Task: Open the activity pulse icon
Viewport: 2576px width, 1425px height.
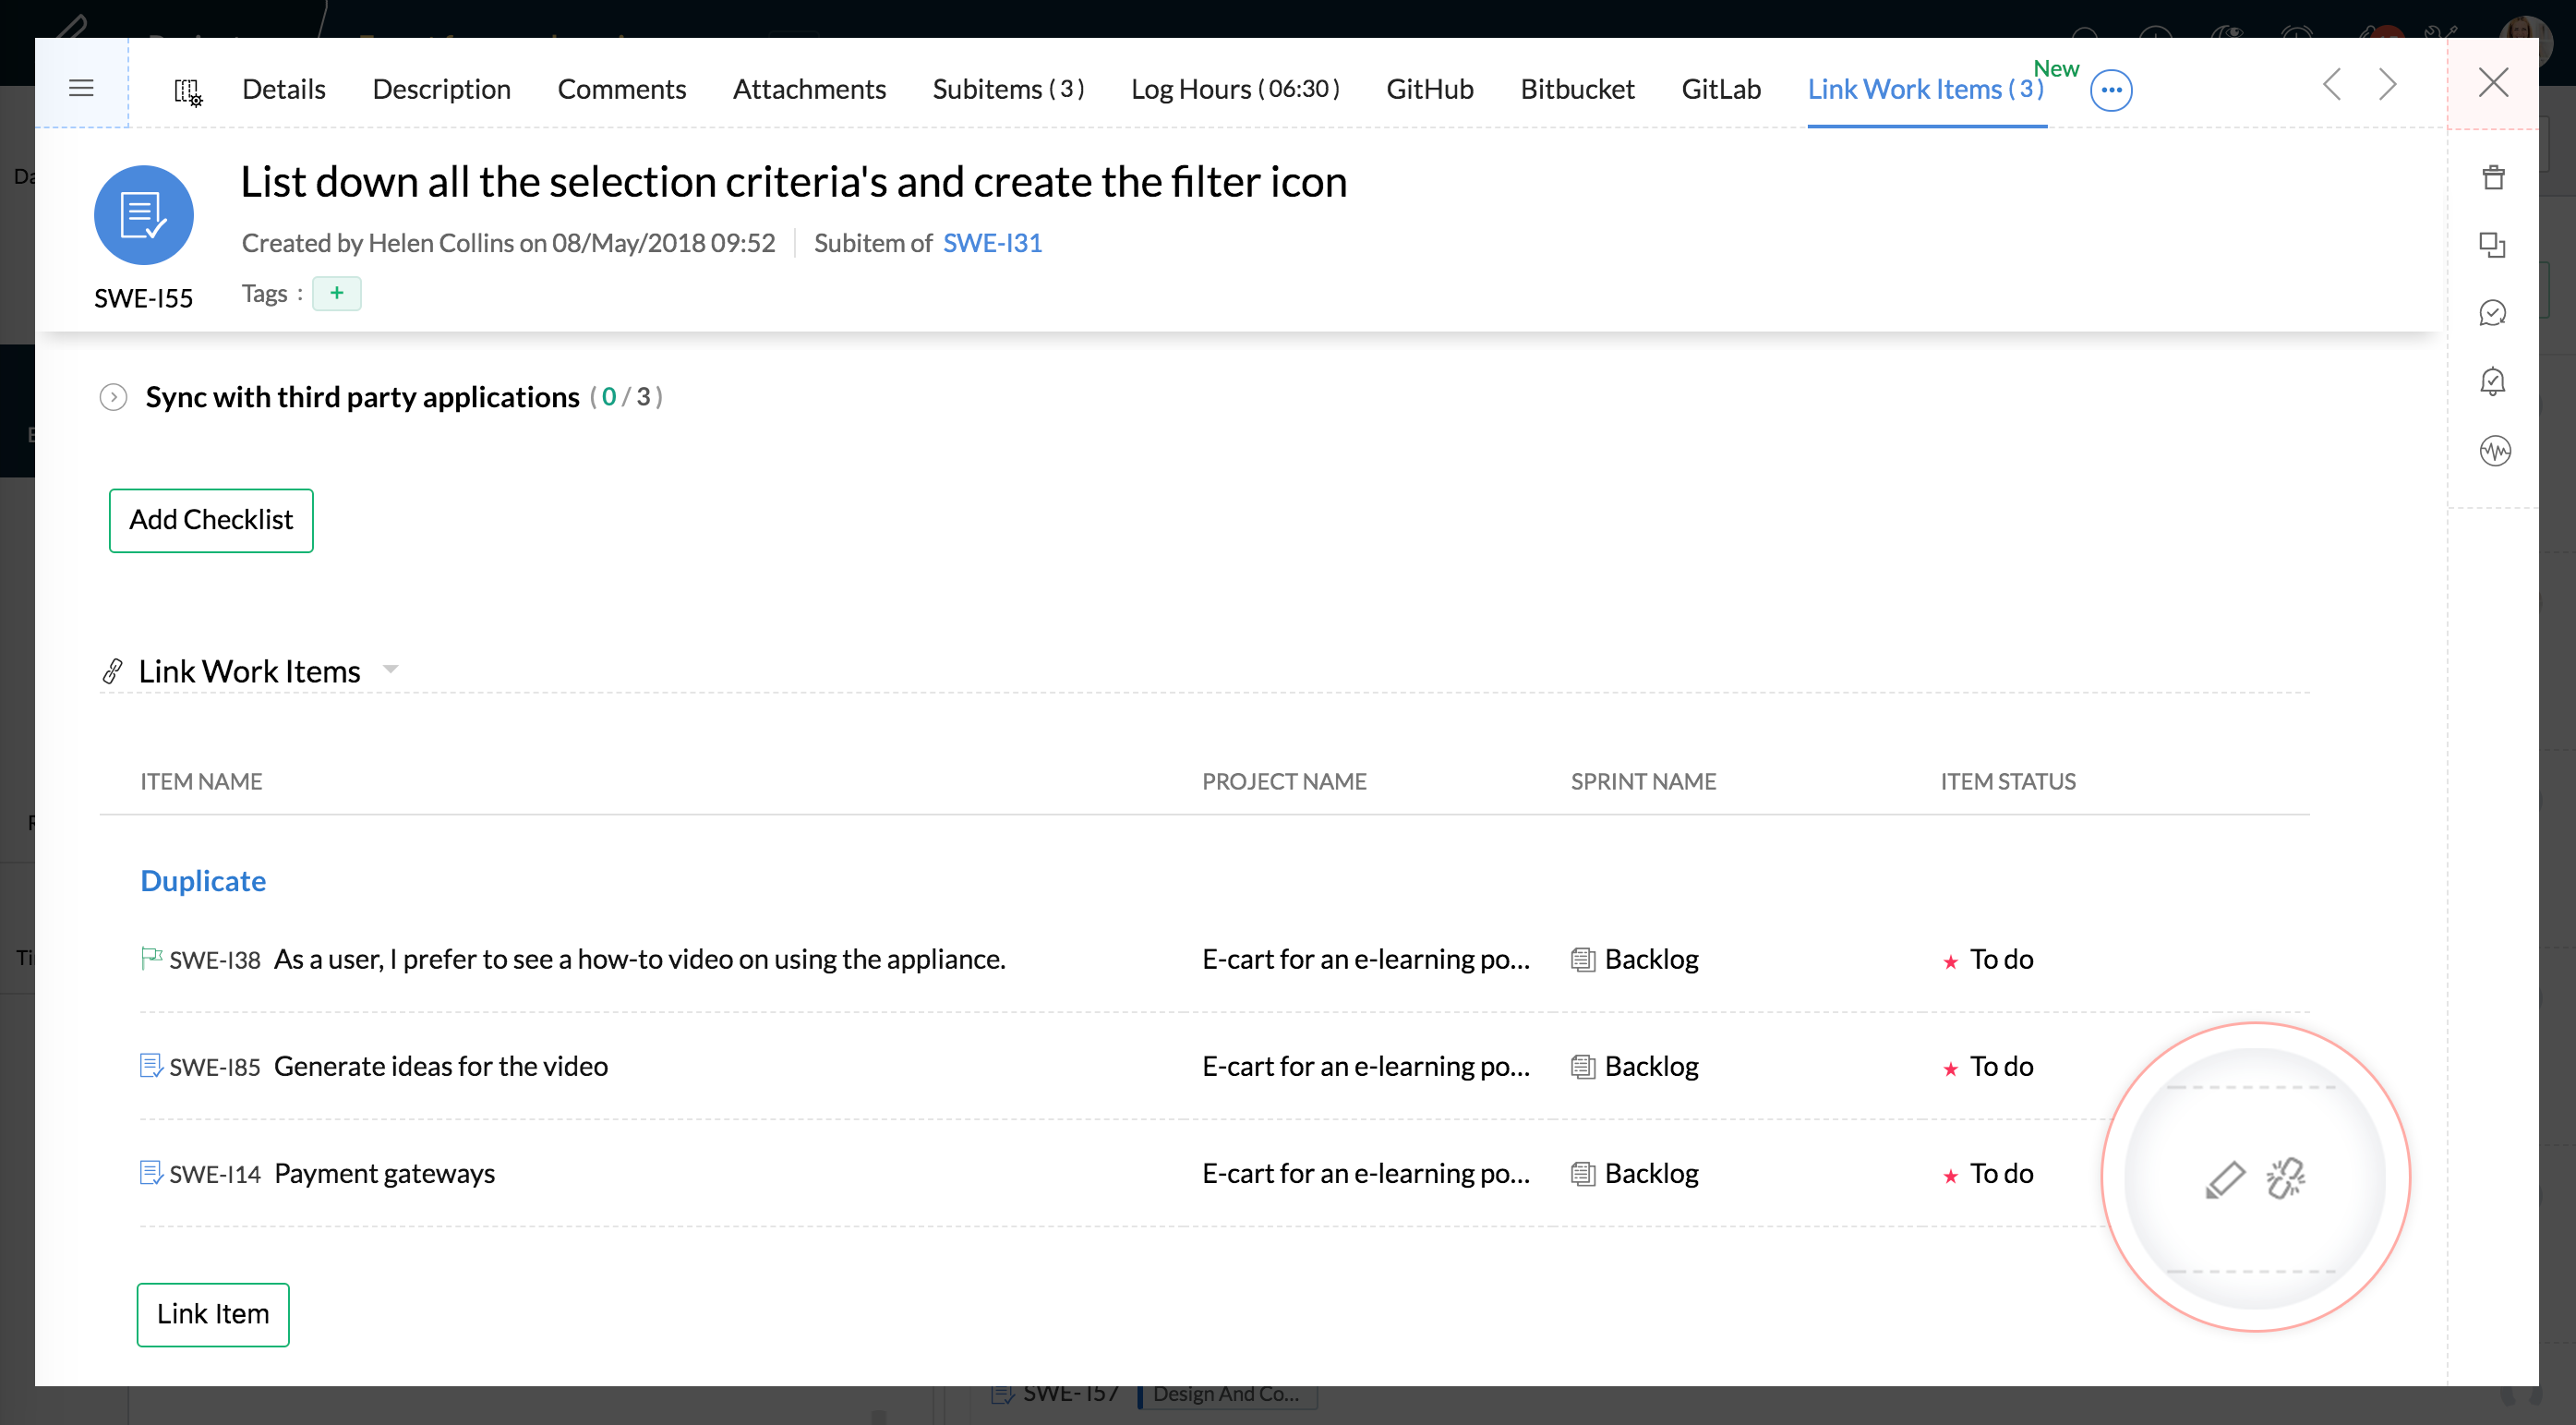Action: 2495,451
